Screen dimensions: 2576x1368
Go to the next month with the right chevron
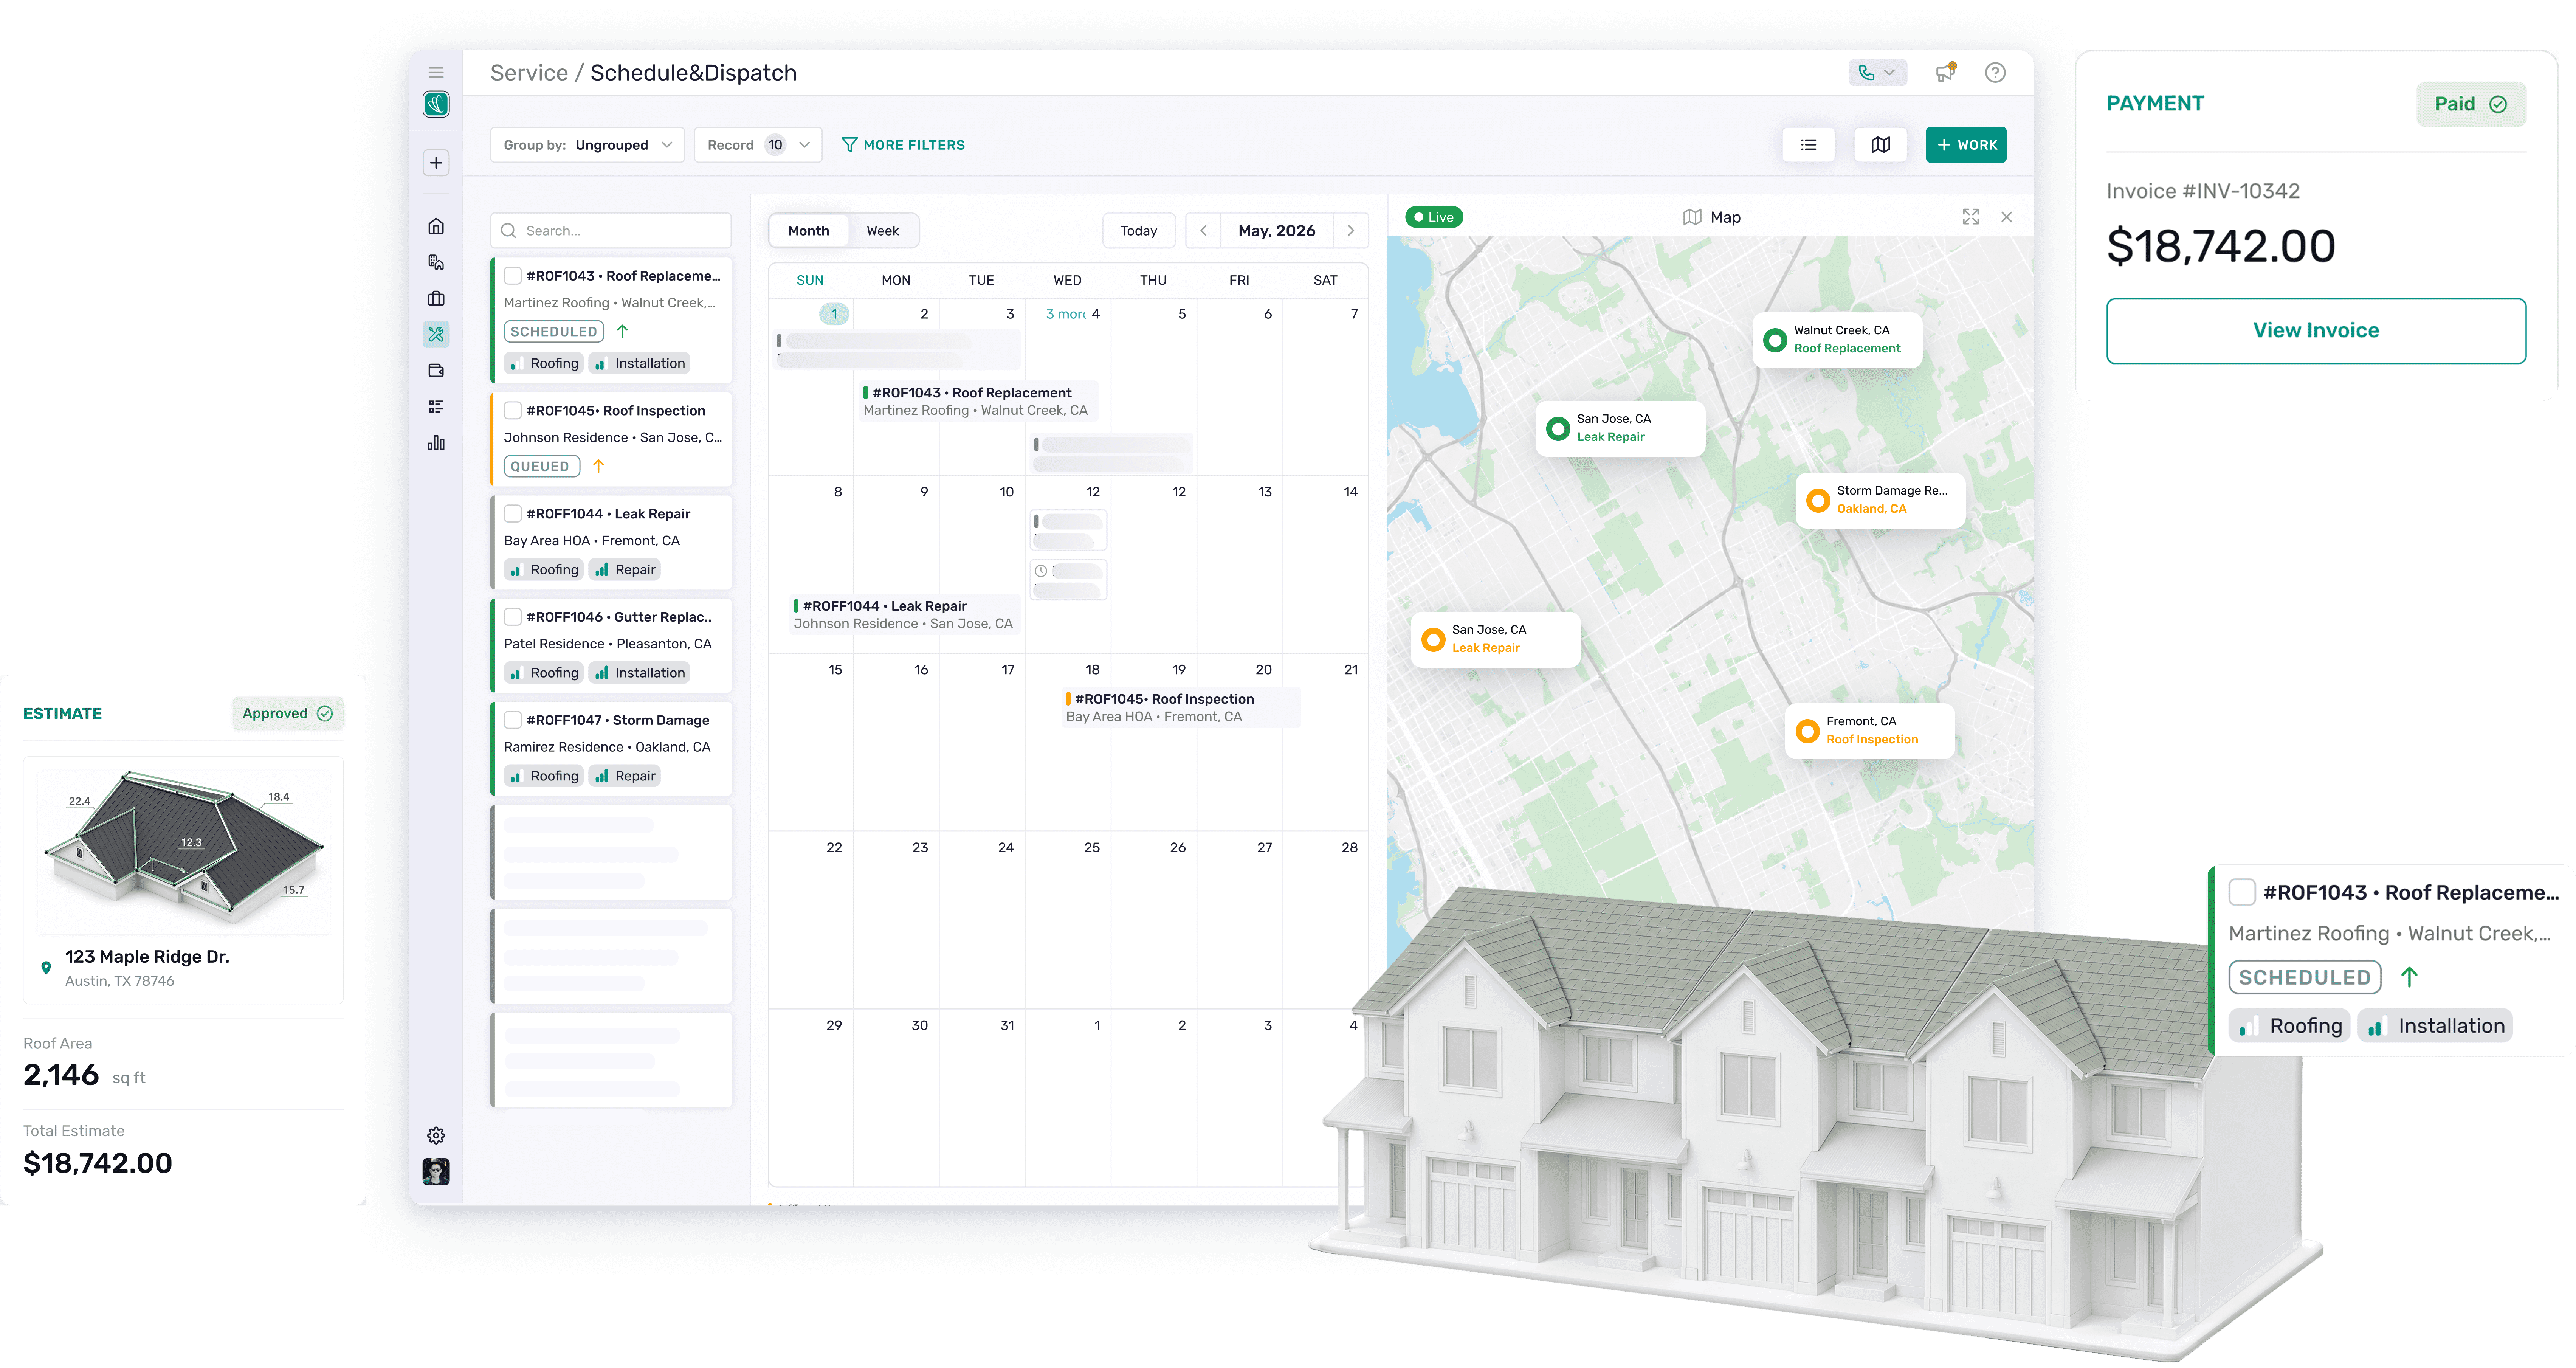[x=1351, y=231]
